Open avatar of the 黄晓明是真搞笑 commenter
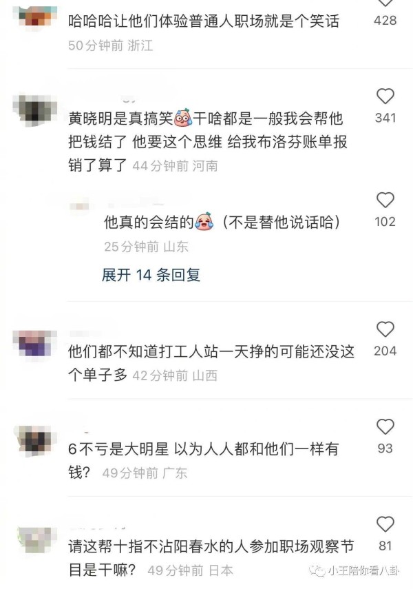 coord(34,110)
